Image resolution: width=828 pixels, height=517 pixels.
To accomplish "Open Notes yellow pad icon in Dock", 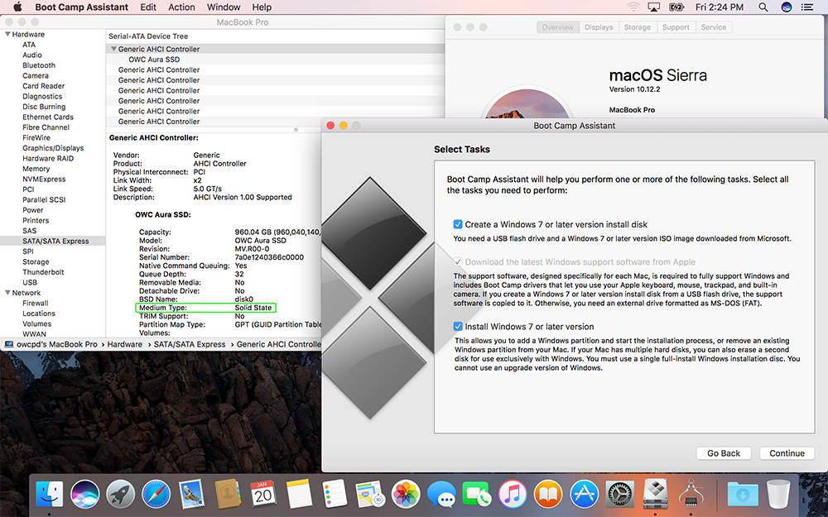I will point(299,495).
